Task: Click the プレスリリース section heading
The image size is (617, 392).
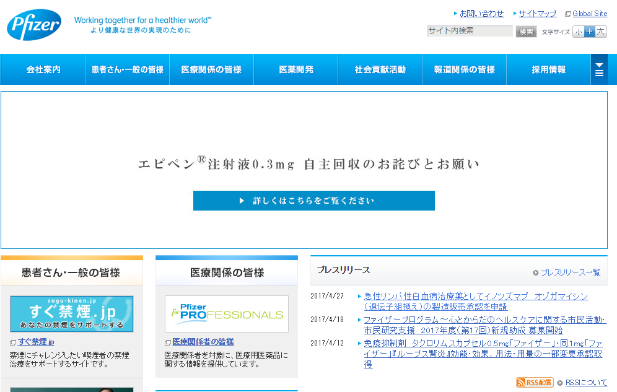Action: tap(344, 270)
